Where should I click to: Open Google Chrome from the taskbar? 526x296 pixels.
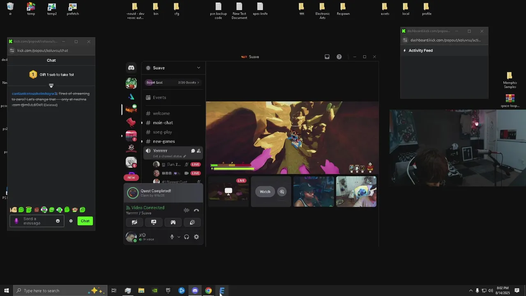(x=208, y=291)
